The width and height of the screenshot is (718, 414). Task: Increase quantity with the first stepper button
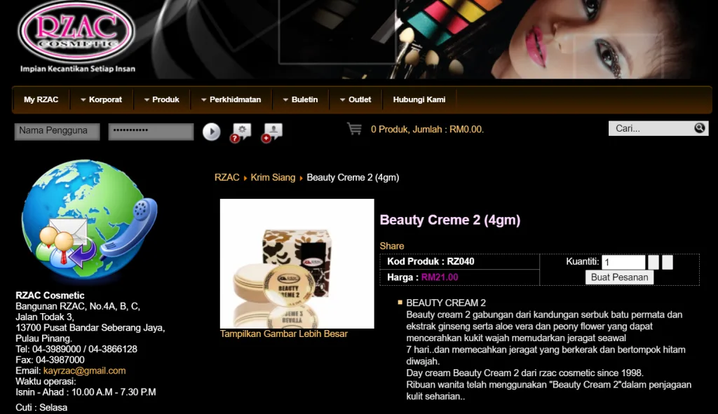pos(653,262)
